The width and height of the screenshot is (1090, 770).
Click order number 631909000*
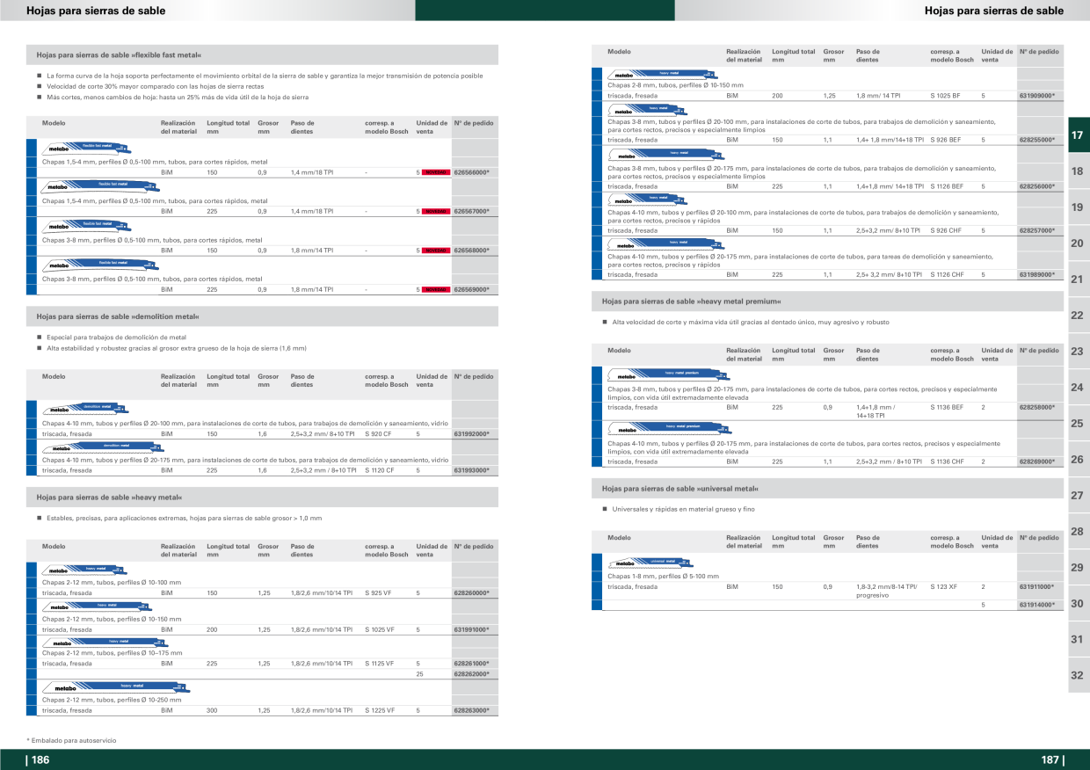point(1037,95)
